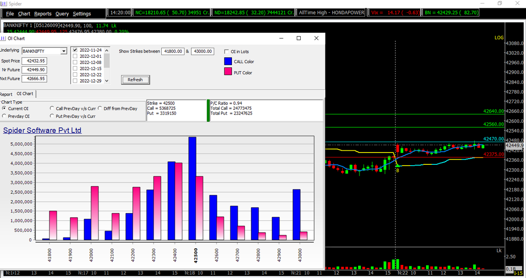Click the blue CALL Color swatch
This screenshot has height=278, width=526.
227,62
